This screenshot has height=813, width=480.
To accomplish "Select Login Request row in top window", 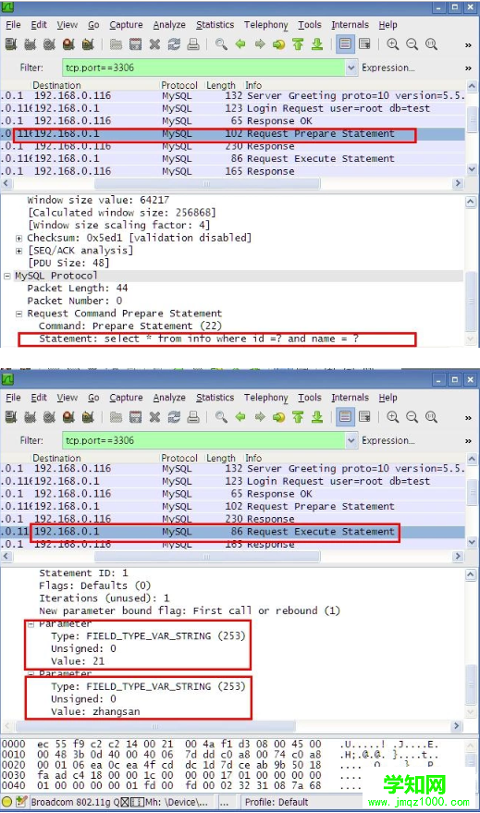I will (x=233, y=108).
